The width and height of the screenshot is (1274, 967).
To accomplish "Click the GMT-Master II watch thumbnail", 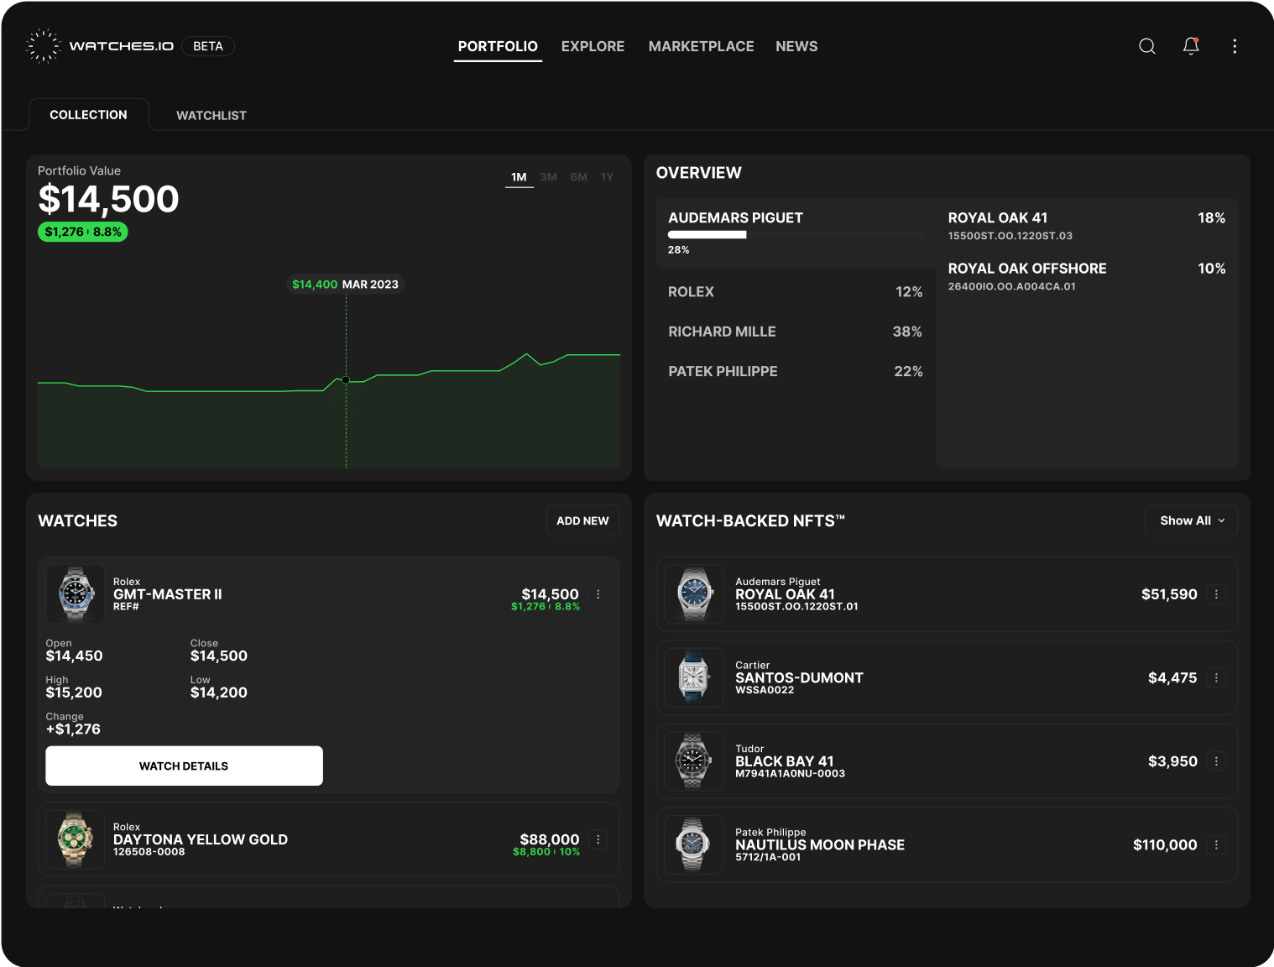I will point(76,593).
